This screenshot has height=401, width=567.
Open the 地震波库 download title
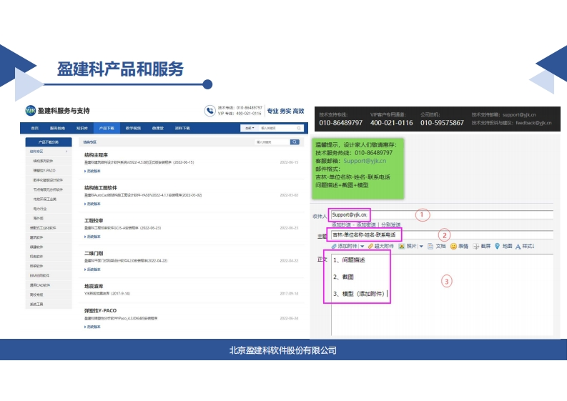tap(94, 286)
